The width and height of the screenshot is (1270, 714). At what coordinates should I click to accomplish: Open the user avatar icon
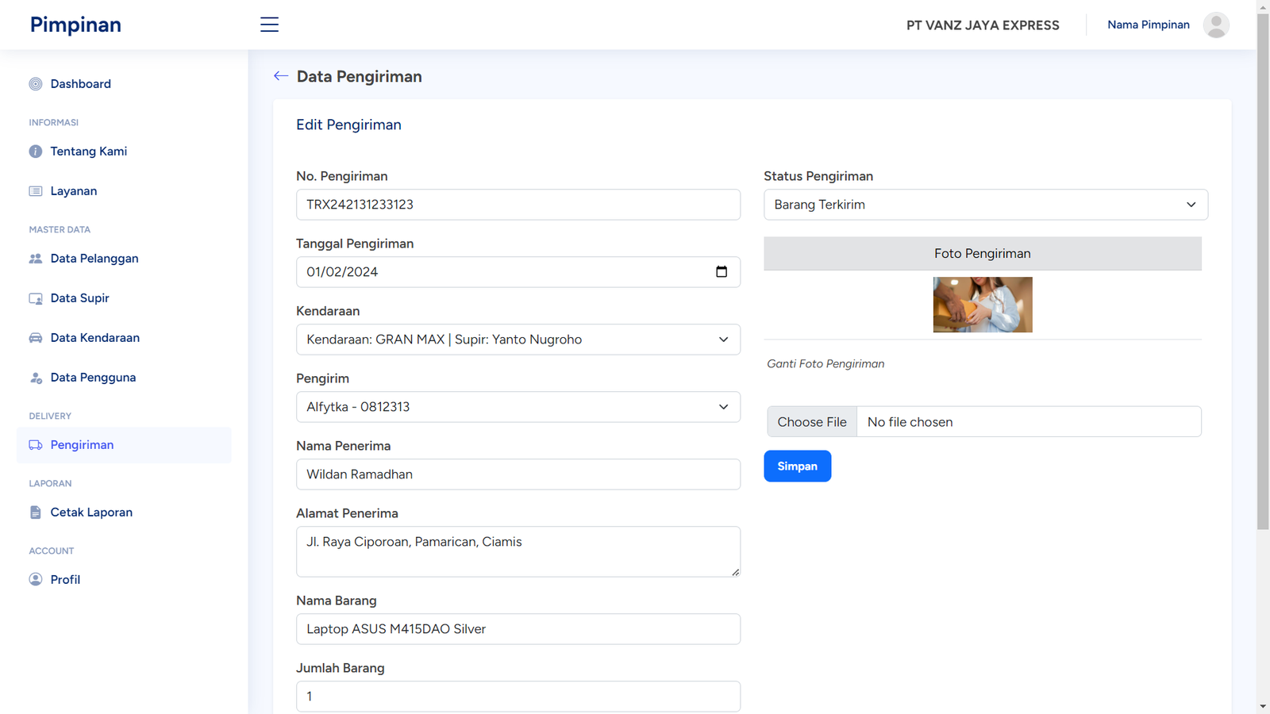point(1215,25)
